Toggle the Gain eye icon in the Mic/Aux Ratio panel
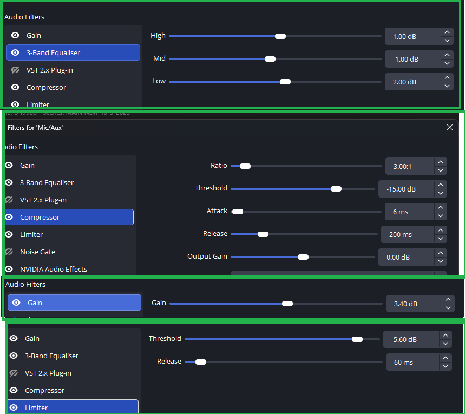This screenshot has height=414, width=465. tap(9, 165)
